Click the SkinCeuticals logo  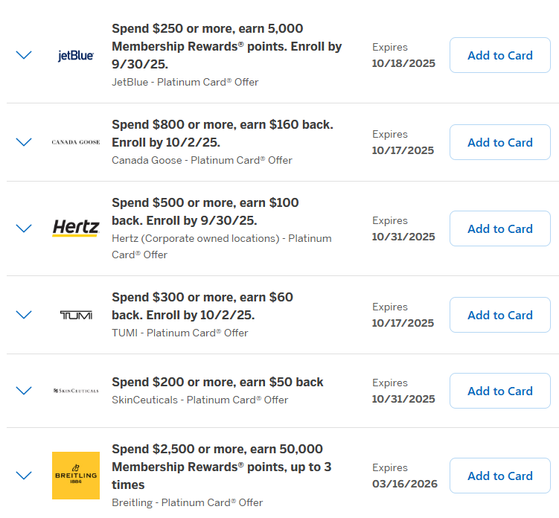click(x=76, y=391)
